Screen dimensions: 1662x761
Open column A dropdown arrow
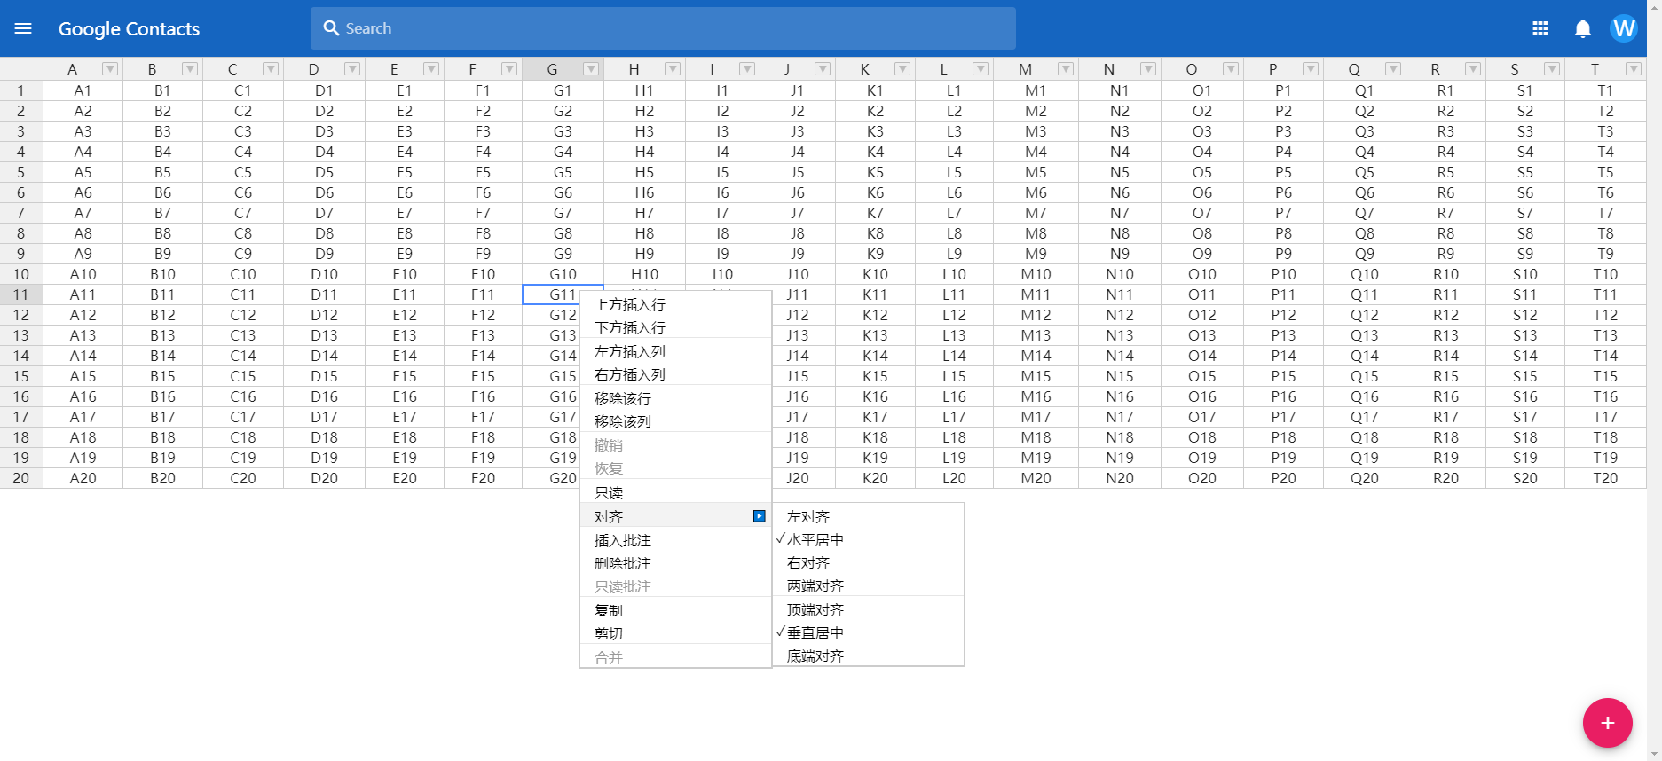pos(110,69)
